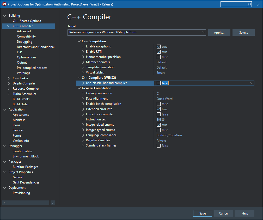Click the bottom Save button
The height and width of the screenshot is (220, 263).
(x=203, y=213)
